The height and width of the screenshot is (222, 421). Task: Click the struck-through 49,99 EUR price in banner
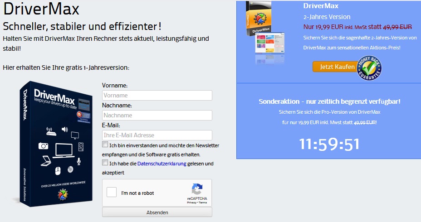point(397,27)
